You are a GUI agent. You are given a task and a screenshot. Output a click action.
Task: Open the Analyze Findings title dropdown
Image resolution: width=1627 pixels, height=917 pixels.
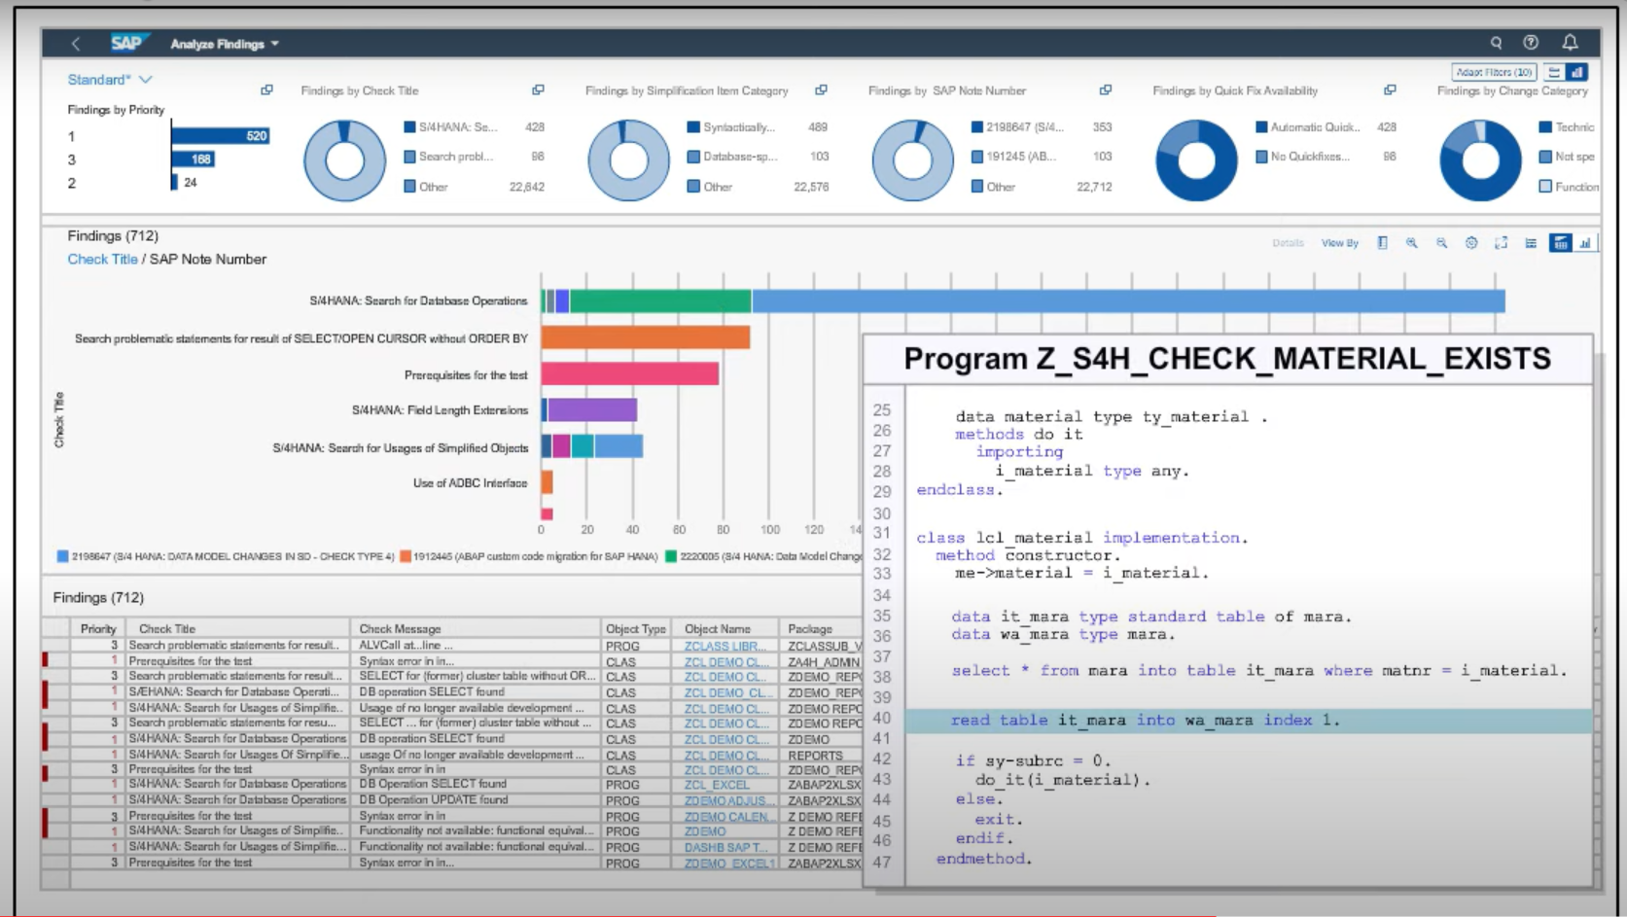point(223,43)
